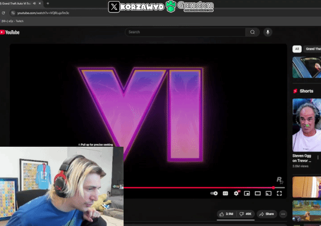321x226 pixels.
Task: Close the Grand Theft Auto VI tab
Action: click(40, 3)
